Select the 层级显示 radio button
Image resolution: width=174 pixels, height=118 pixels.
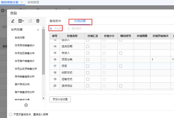click(x=69, y=28)
